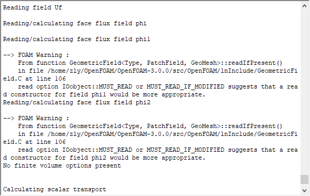Click the scroll down arrow button
310x196 pixels.
[304, 191]
